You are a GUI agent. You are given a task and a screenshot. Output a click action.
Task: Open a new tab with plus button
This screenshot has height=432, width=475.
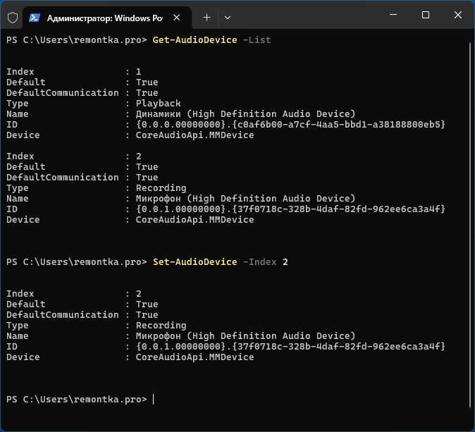pyautogui.click(x=207, y=18)
